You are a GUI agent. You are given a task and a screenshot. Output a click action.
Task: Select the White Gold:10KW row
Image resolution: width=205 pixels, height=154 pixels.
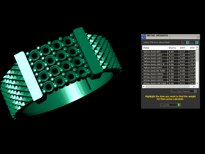point(169,77)
